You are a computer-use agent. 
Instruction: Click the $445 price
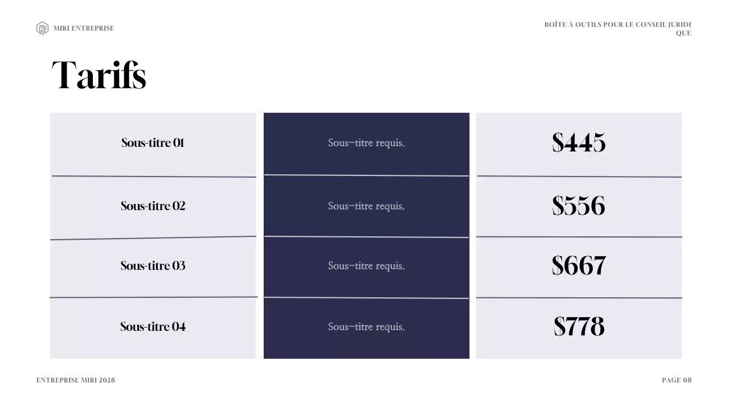coord(579,142)
